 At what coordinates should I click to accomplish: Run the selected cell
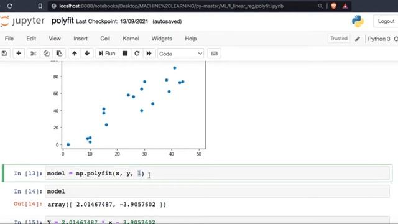[107, 54]
